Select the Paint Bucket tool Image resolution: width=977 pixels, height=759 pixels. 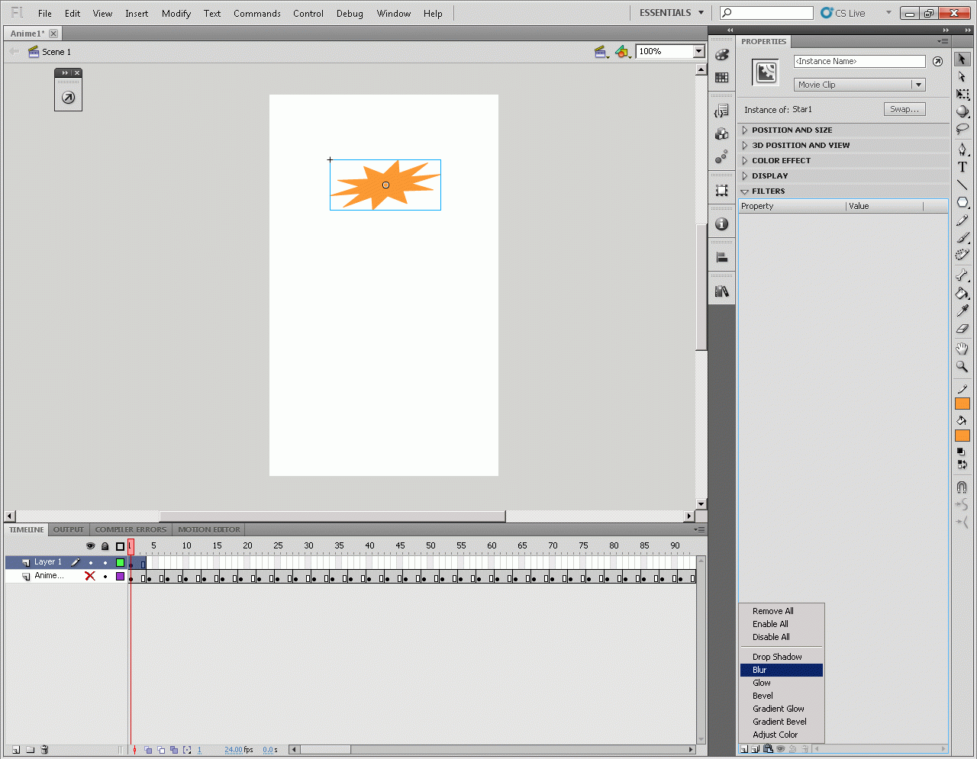click(962, 294)
